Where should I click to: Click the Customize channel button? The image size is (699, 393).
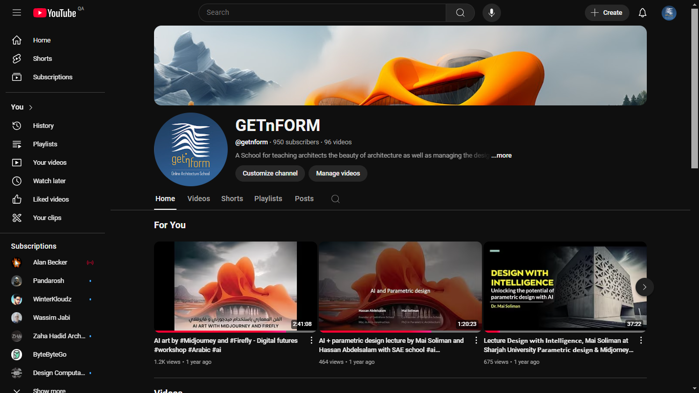click(270, 173)
